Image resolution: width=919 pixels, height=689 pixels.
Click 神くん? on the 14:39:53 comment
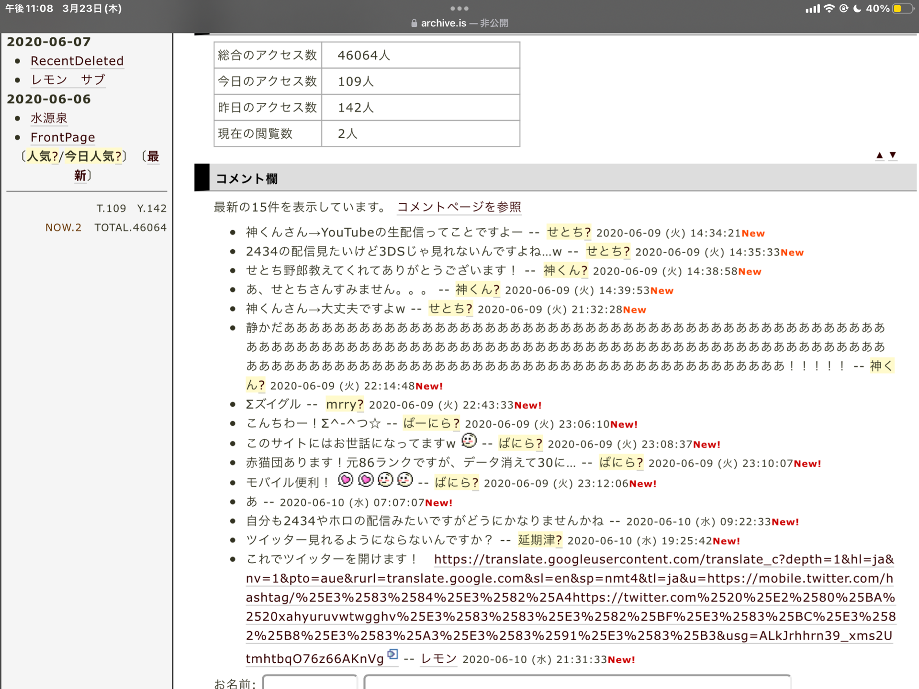(x=478, y=289)
